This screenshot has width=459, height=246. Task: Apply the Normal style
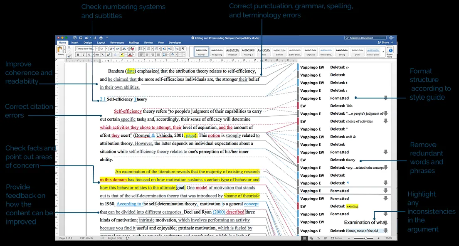click(201, 52)
